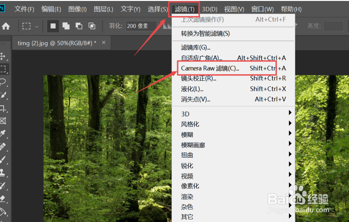The width and height of the screenshot is (349, 222).
Task: Choose 镜头校正(R)... filter
Action: click(x=233, y=78)
